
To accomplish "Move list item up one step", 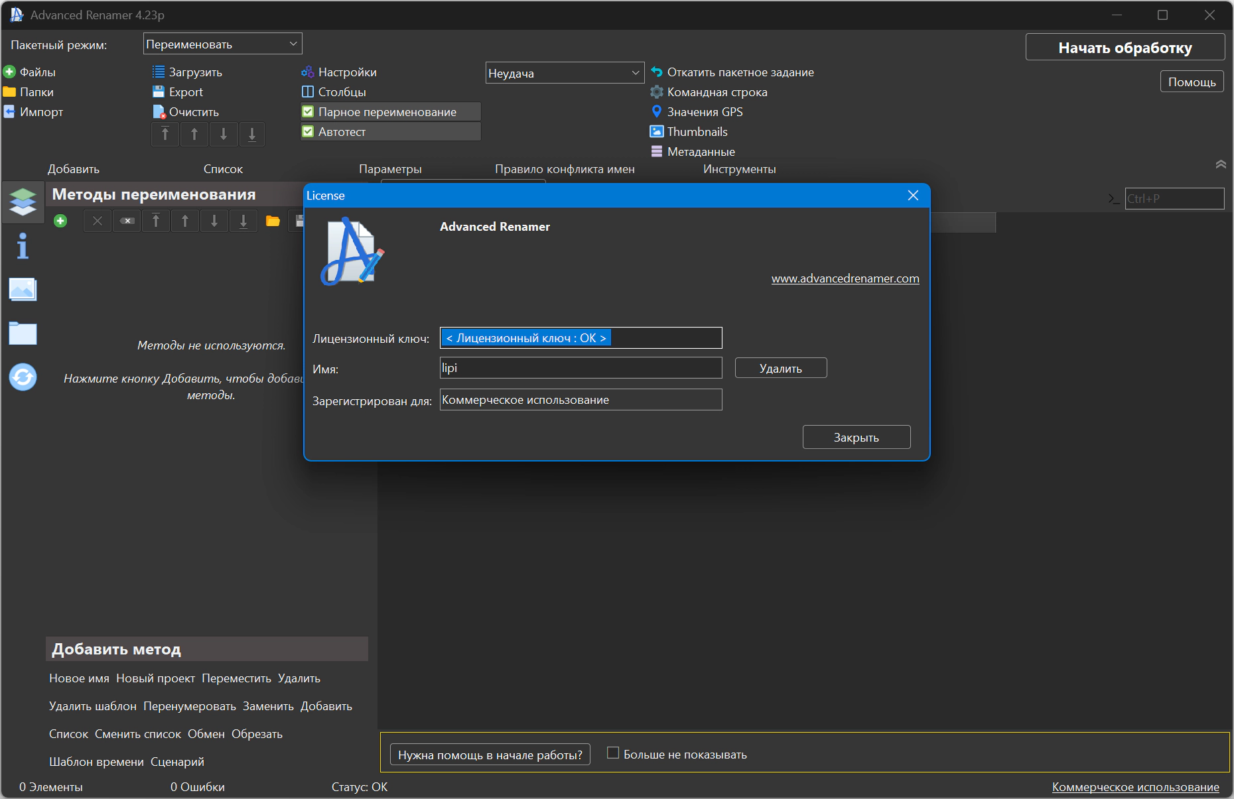I will click(x=194, y=135).
